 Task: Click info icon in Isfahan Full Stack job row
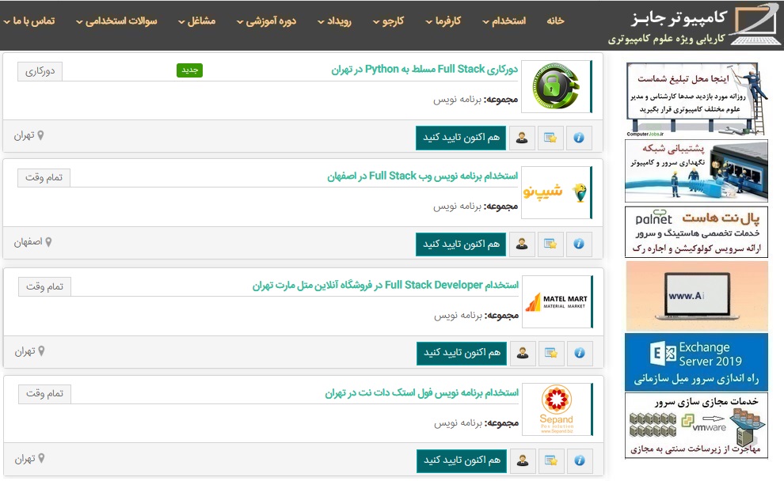tap(579, 244)
